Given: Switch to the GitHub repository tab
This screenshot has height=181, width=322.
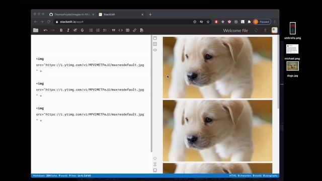Looking at the screenshot, I should 72,15.
